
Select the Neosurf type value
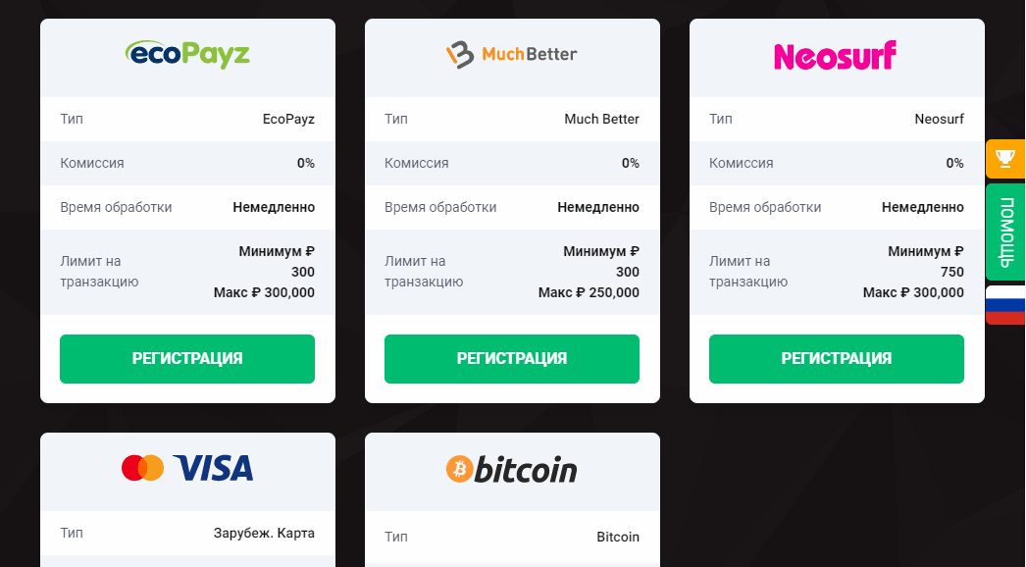pyautogui.click(x=939, y=119)
